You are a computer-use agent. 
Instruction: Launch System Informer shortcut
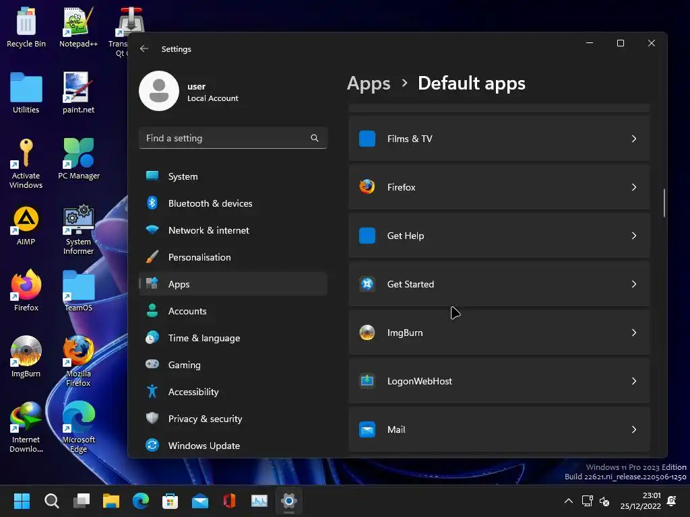pos(78,230)
